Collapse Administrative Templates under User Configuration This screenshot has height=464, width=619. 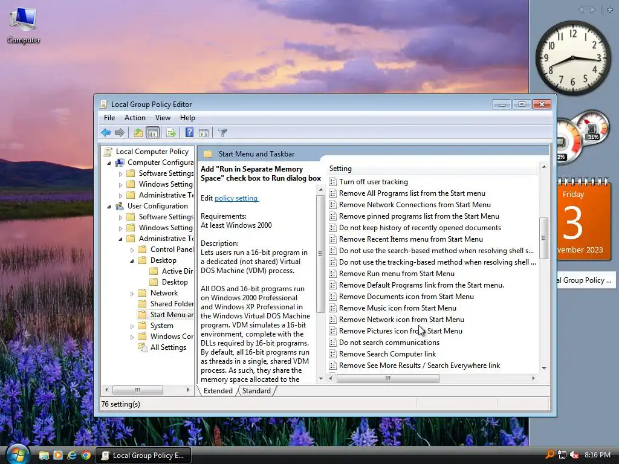(x=120, y=239)
